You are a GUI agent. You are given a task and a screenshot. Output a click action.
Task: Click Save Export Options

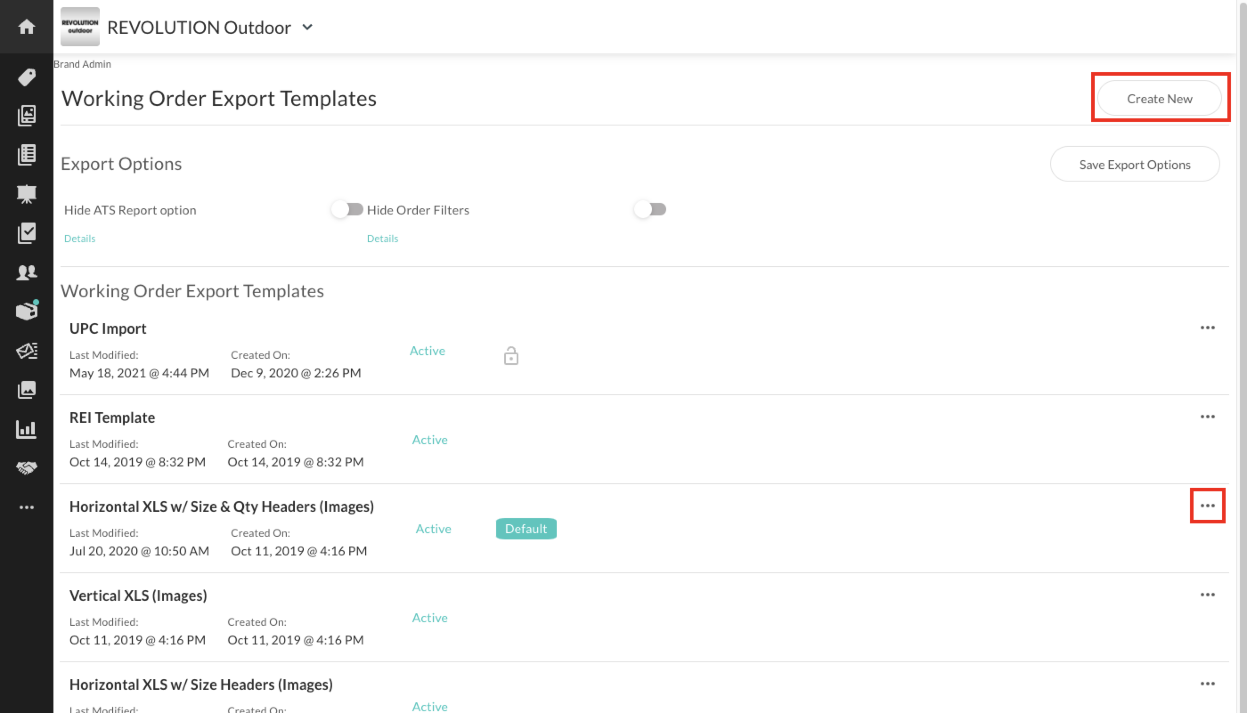point(1135,164)
